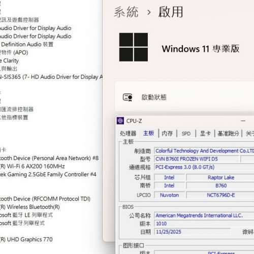Select UHD Graphics 770 in Device Manager
This screenshot has width=254, height=254.
click(26, 239)
